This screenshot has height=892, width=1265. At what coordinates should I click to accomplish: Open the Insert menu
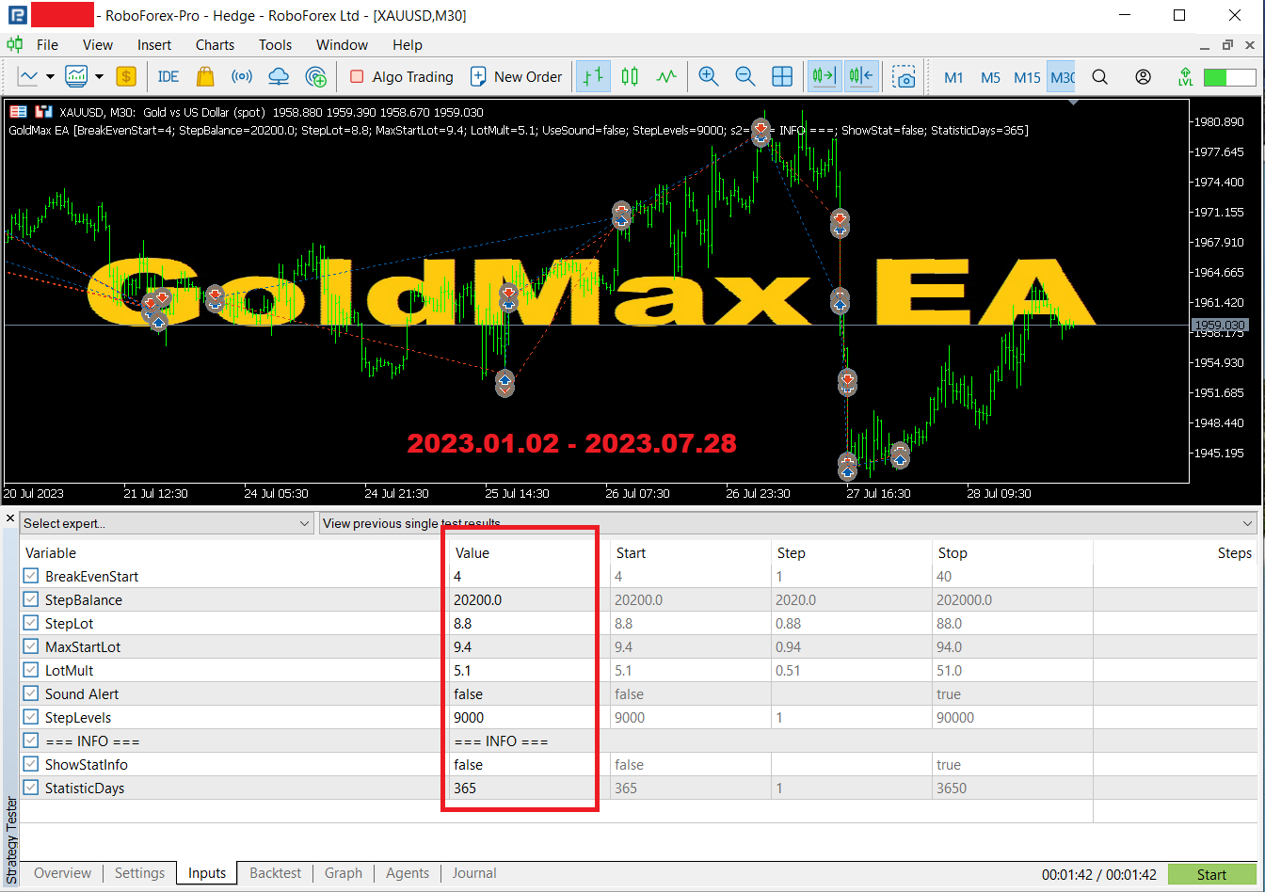tap(154, 44)
